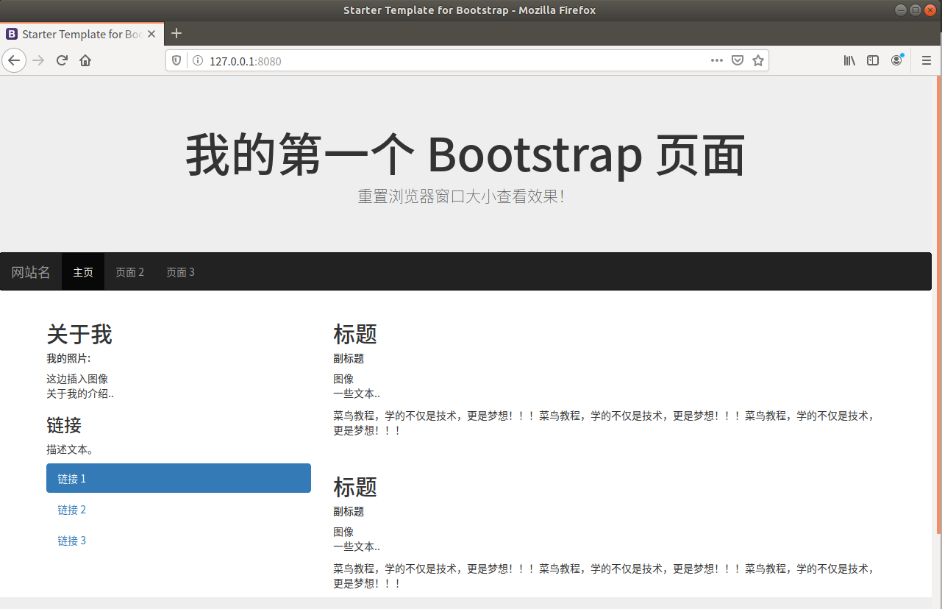942x609 pixels.
Task: Click the 链接 2 link
Action: click(x=72, y=510)
